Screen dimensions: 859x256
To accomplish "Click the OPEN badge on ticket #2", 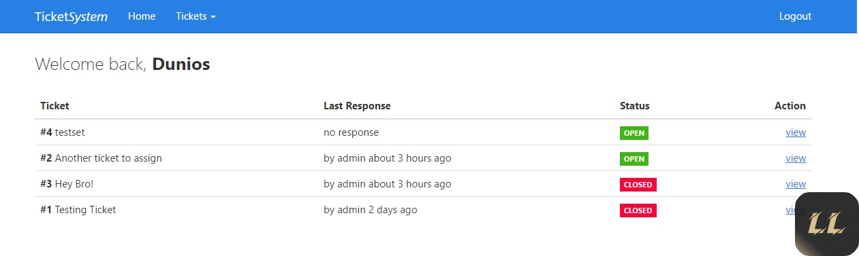I will (634, 159).
